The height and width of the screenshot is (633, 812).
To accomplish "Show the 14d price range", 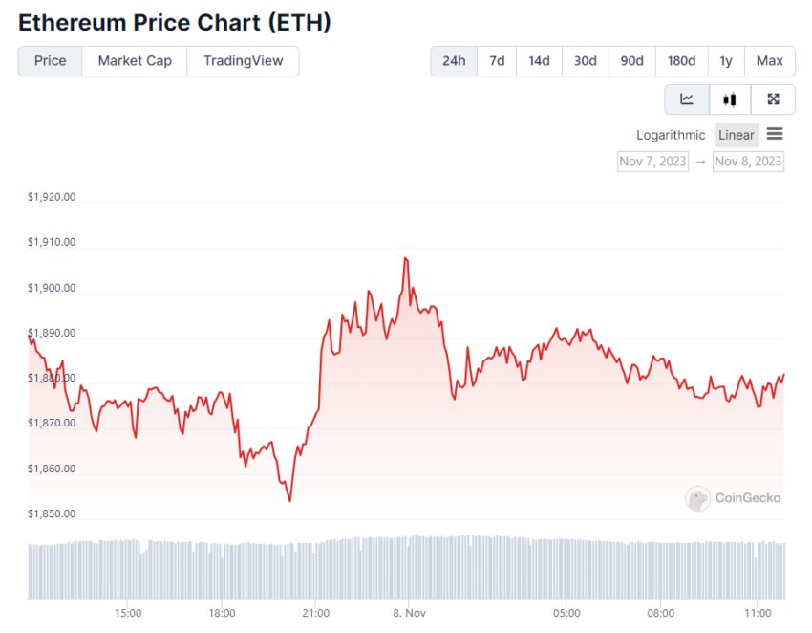I will (x=539, y=61).
